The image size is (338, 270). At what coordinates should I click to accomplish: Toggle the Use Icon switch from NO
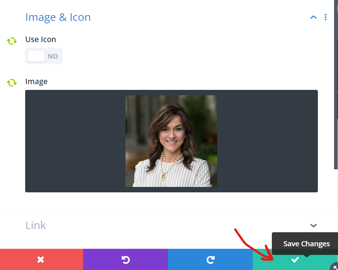[x=44, y=56]
